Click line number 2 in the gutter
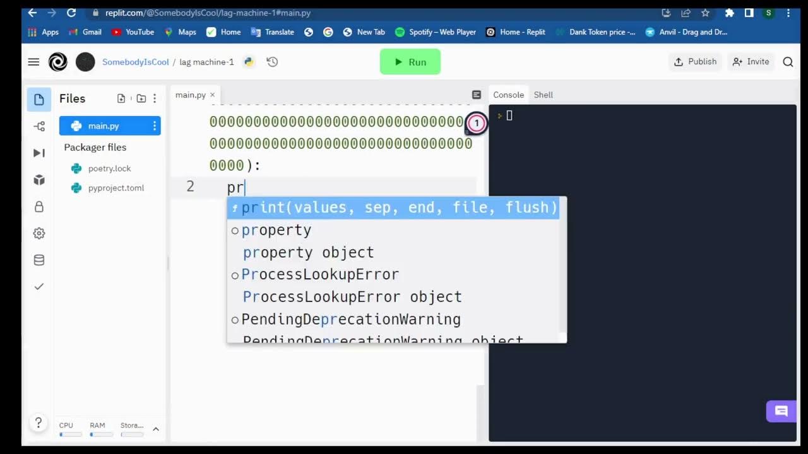Screen dimensions: 808x454 (x=190, y=187)
